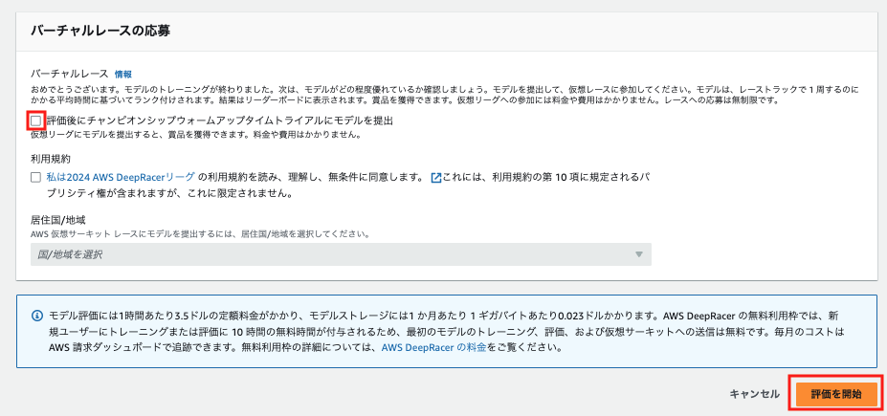Click the 利用規約 section label

(x=51, y=159)
